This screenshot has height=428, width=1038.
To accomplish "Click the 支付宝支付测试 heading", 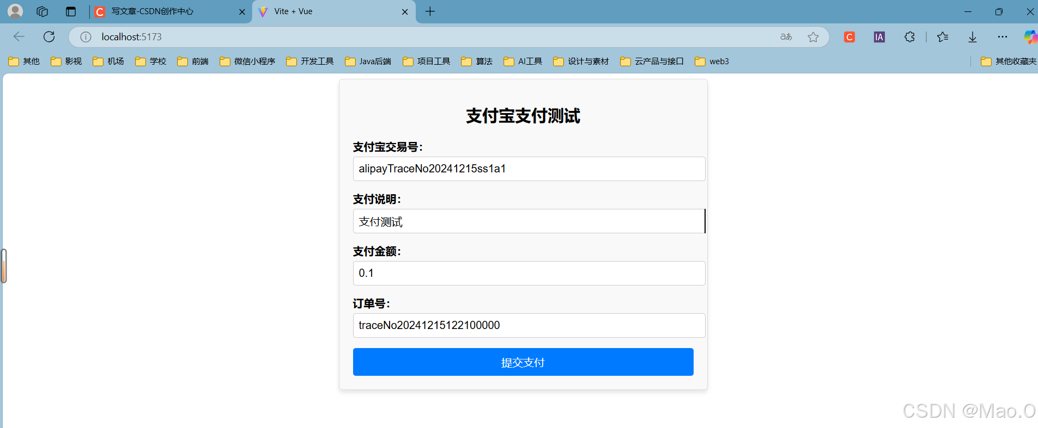I will click(523, 116).
